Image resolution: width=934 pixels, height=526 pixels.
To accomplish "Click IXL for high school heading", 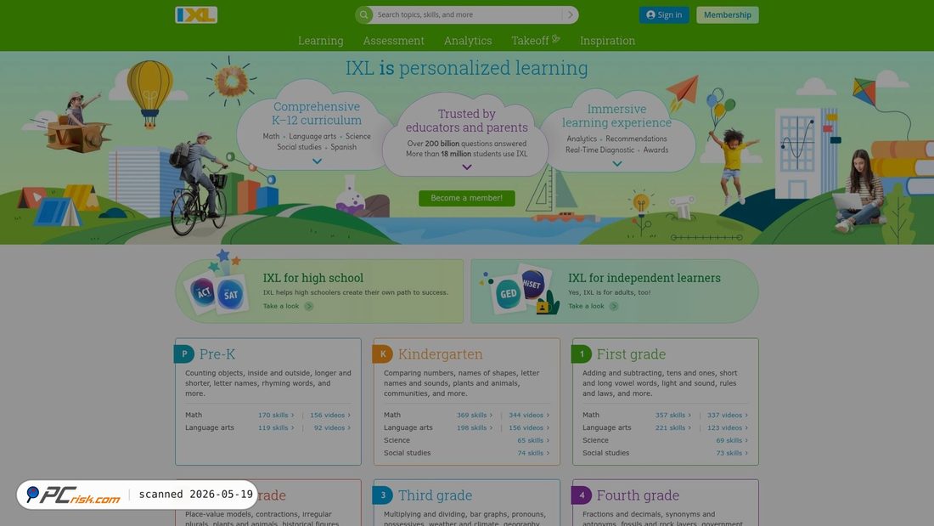I will tap(312, 278).
